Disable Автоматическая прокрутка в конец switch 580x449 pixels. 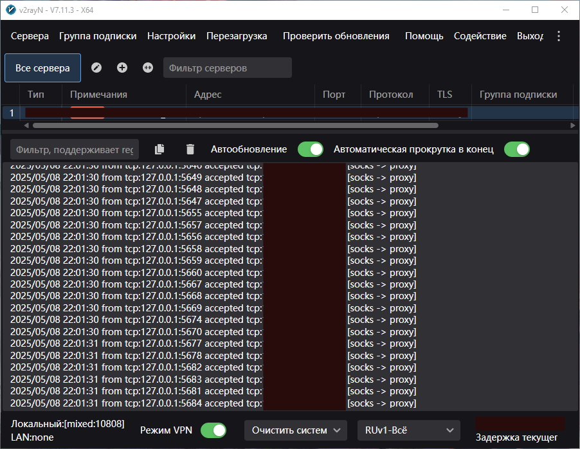click(x=516, y=149)
